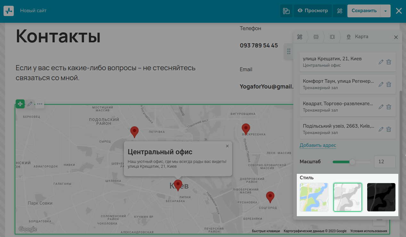Screen dimensions: 406x237
Task: Click the green move handle on map block
Action: pos(20,104)
